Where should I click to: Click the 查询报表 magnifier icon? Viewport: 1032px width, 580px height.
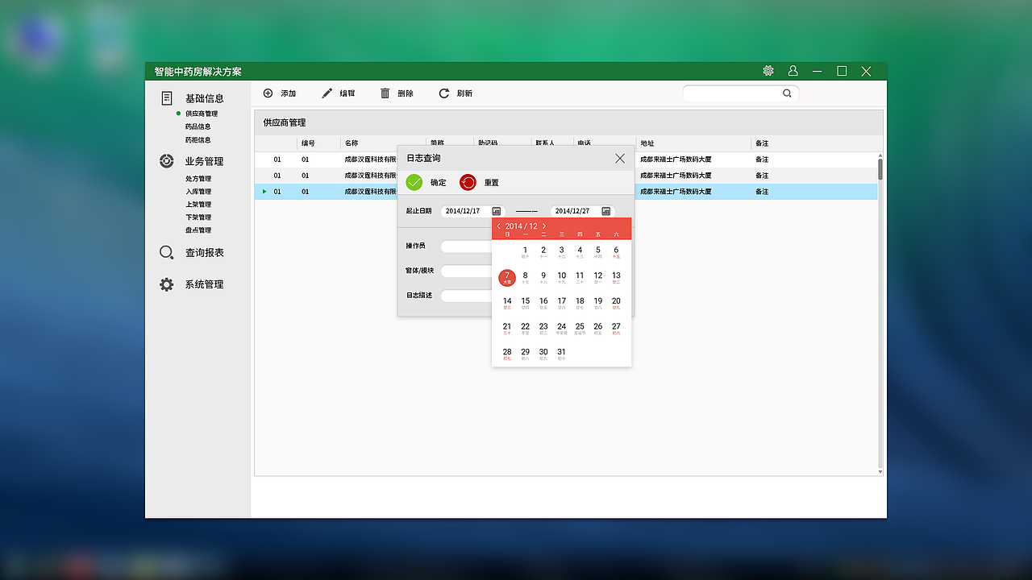167,253
